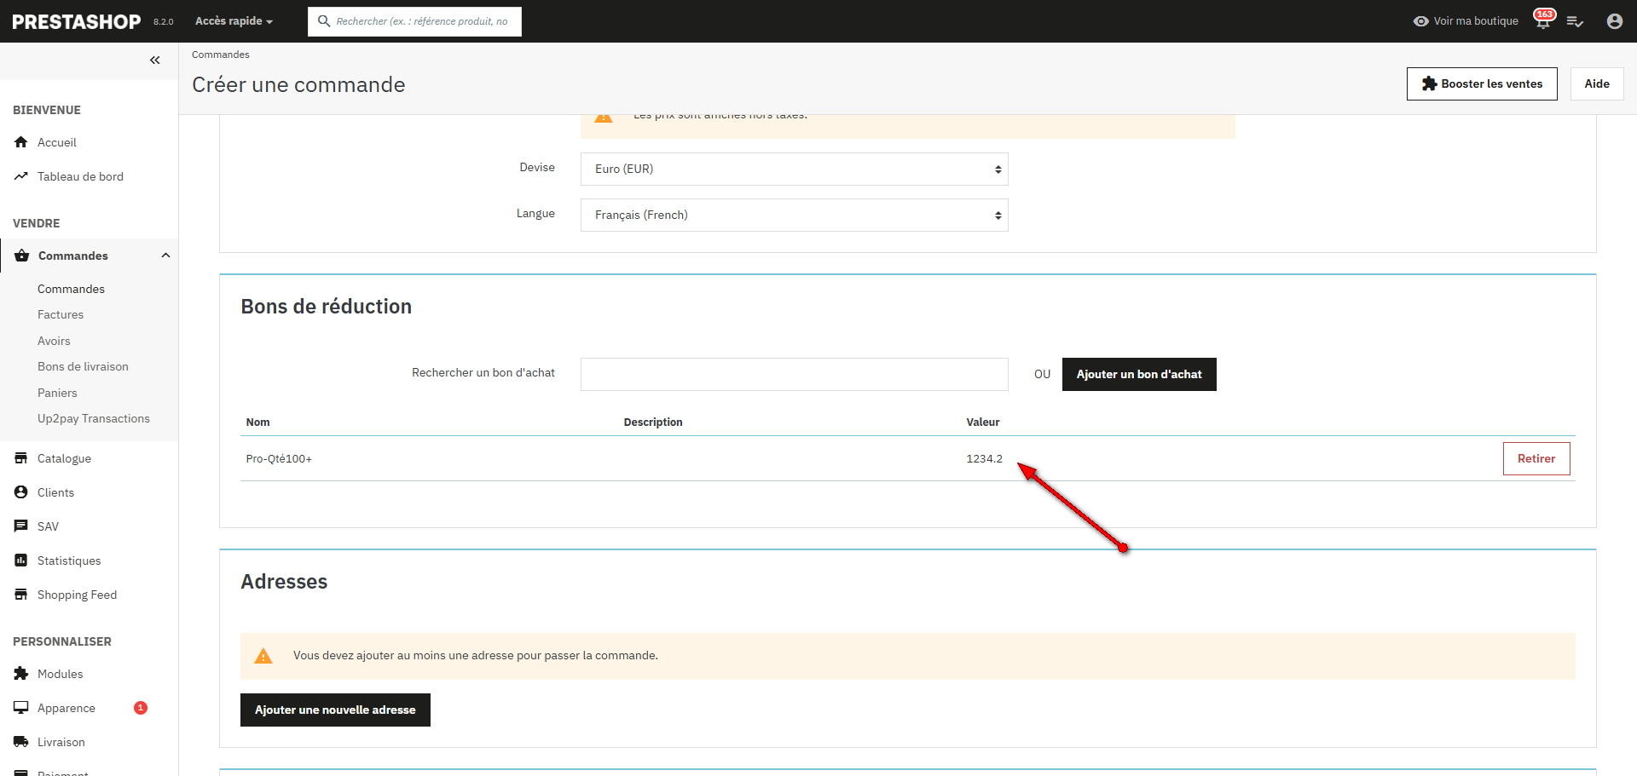This screenshot has width=1637, height=776.
Task: Open Avoirs submenu item
Action: pos(54,341)
